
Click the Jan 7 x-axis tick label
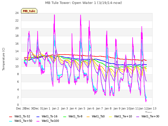(x=99, y=108)
